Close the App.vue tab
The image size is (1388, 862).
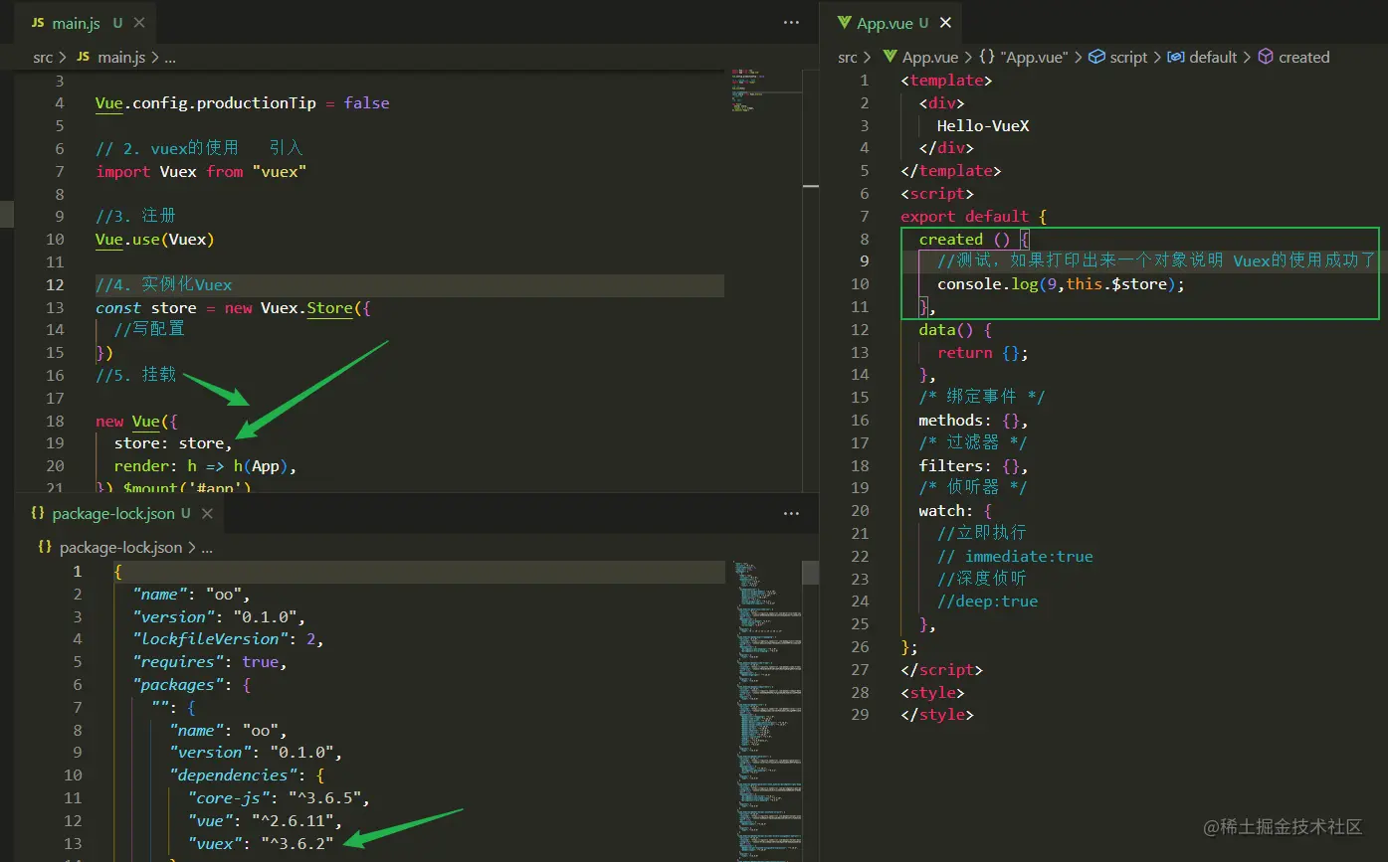[x=945, y=23]
